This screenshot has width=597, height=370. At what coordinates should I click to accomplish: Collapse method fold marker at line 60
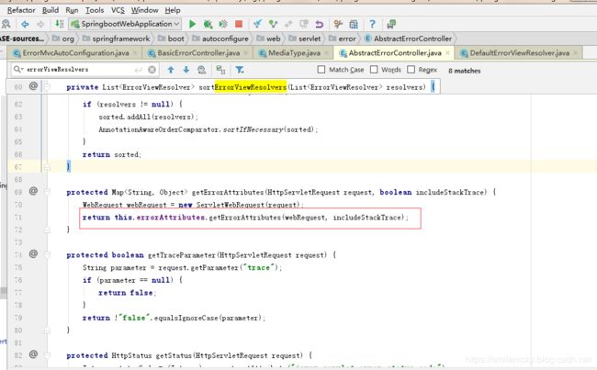point(47,87)
